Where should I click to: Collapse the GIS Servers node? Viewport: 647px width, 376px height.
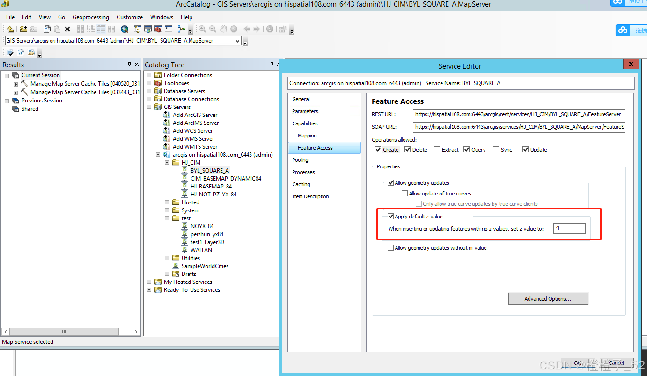coord(149,107)
